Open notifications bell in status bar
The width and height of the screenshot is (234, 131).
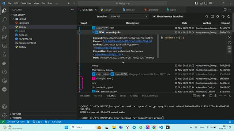point(230,122)
